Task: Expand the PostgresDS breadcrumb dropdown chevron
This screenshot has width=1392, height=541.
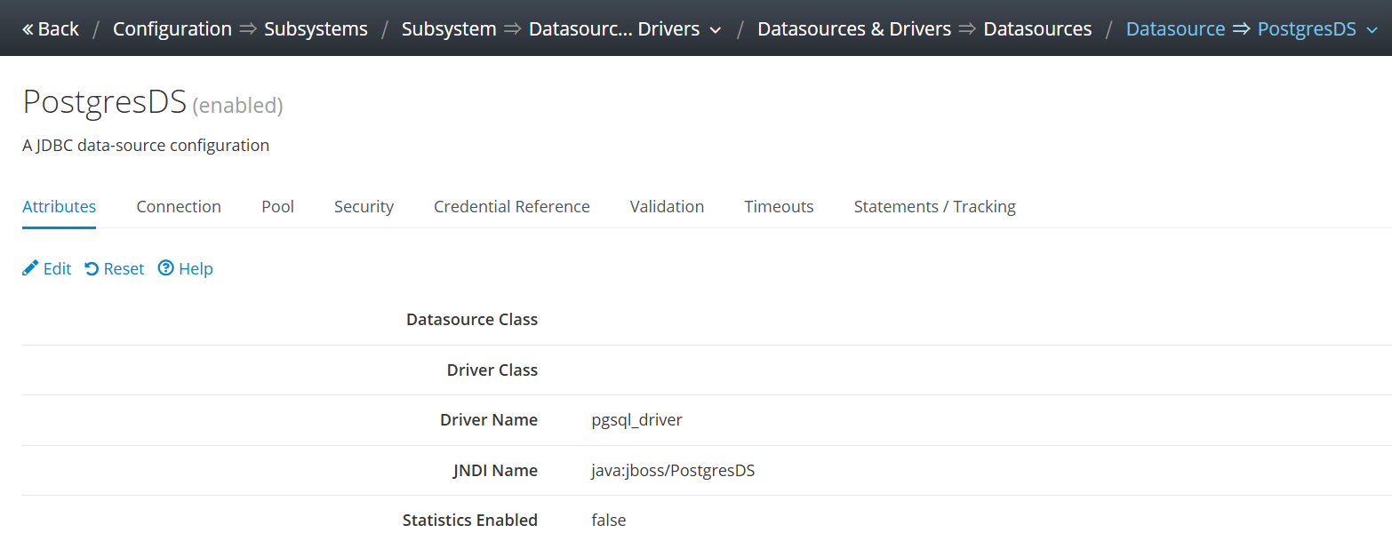Action: [x=1371, y=30]
